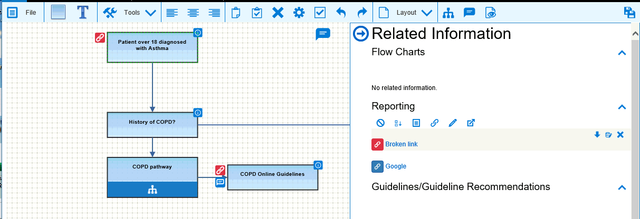The image size is (640, 219).
Task: Open the Layout dropdown menu
Action: 414,12
